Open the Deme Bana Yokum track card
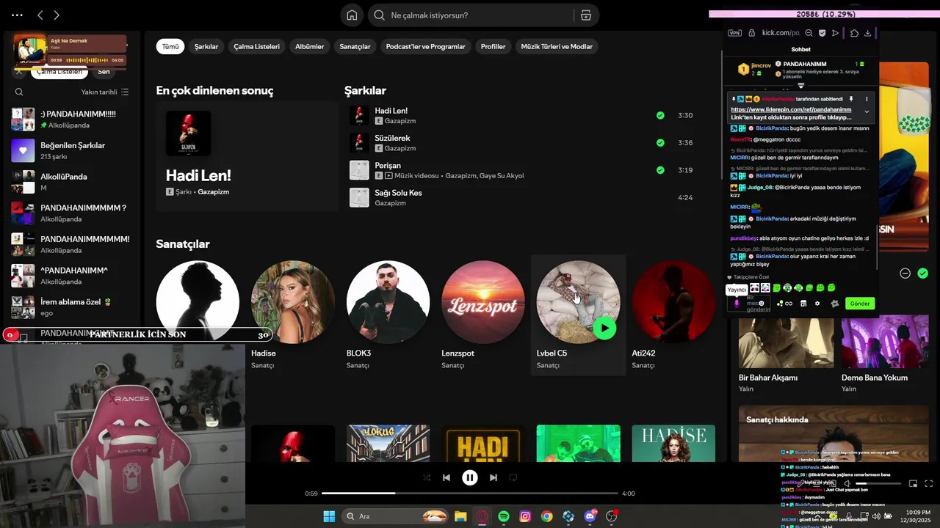 885,355
